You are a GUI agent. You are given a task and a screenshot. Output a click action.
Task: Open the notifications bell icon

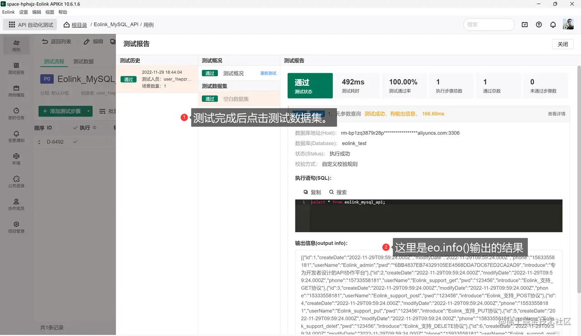[x=553, y=25]
